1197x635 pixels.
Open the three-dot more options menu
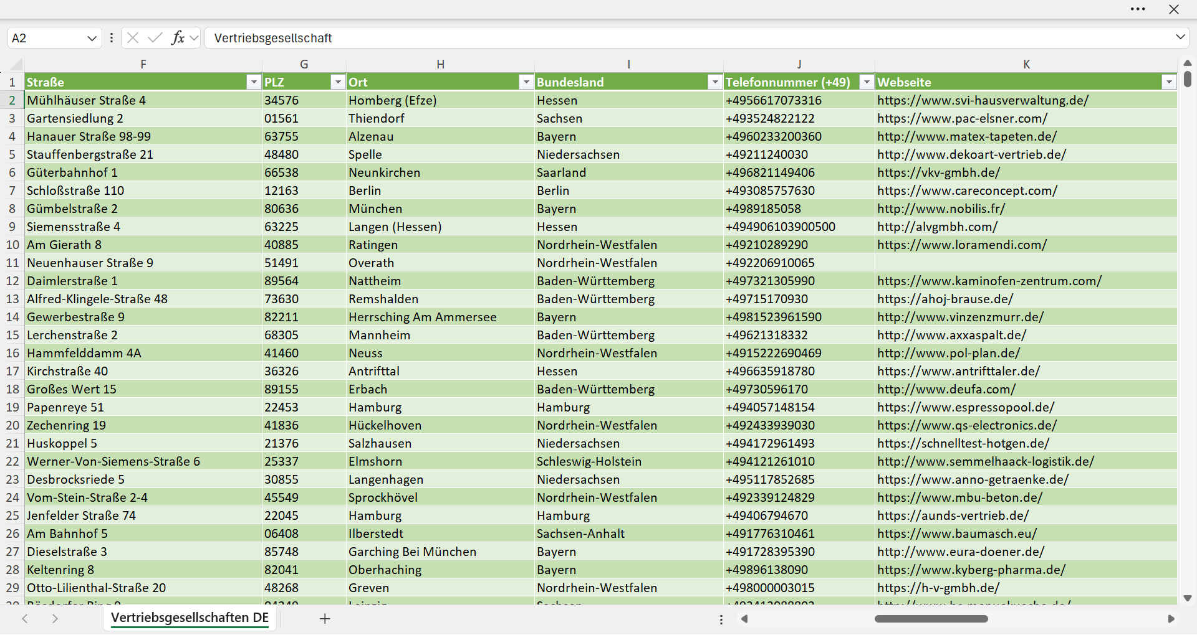click(1138, 9)
